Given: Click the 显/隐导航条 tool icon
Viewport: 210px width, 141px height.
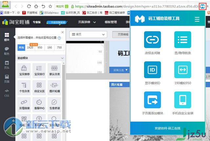Looking at the screenshot, I should [x=182, y=40].
